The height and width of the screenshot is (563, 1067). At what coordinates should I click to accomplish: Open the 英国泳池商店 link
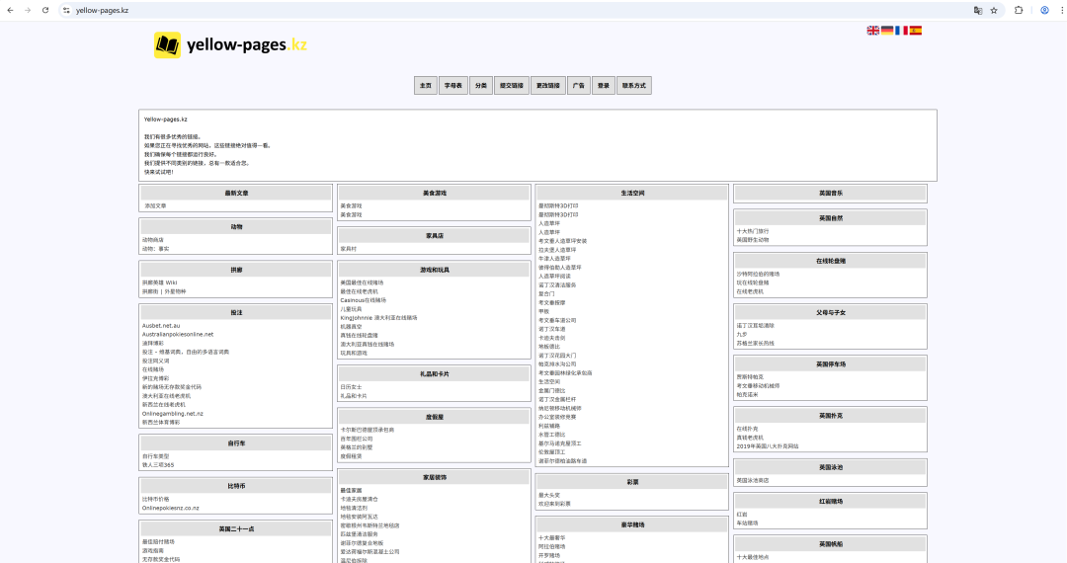pyautogui.click(x=753, y=480)
